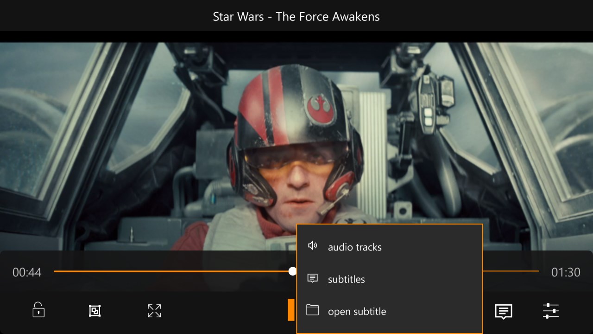This screenshot has height=334, width=593.
Task: Click the subtitle bubble icon next to subtitles
Action: click(x=313, y=279)
